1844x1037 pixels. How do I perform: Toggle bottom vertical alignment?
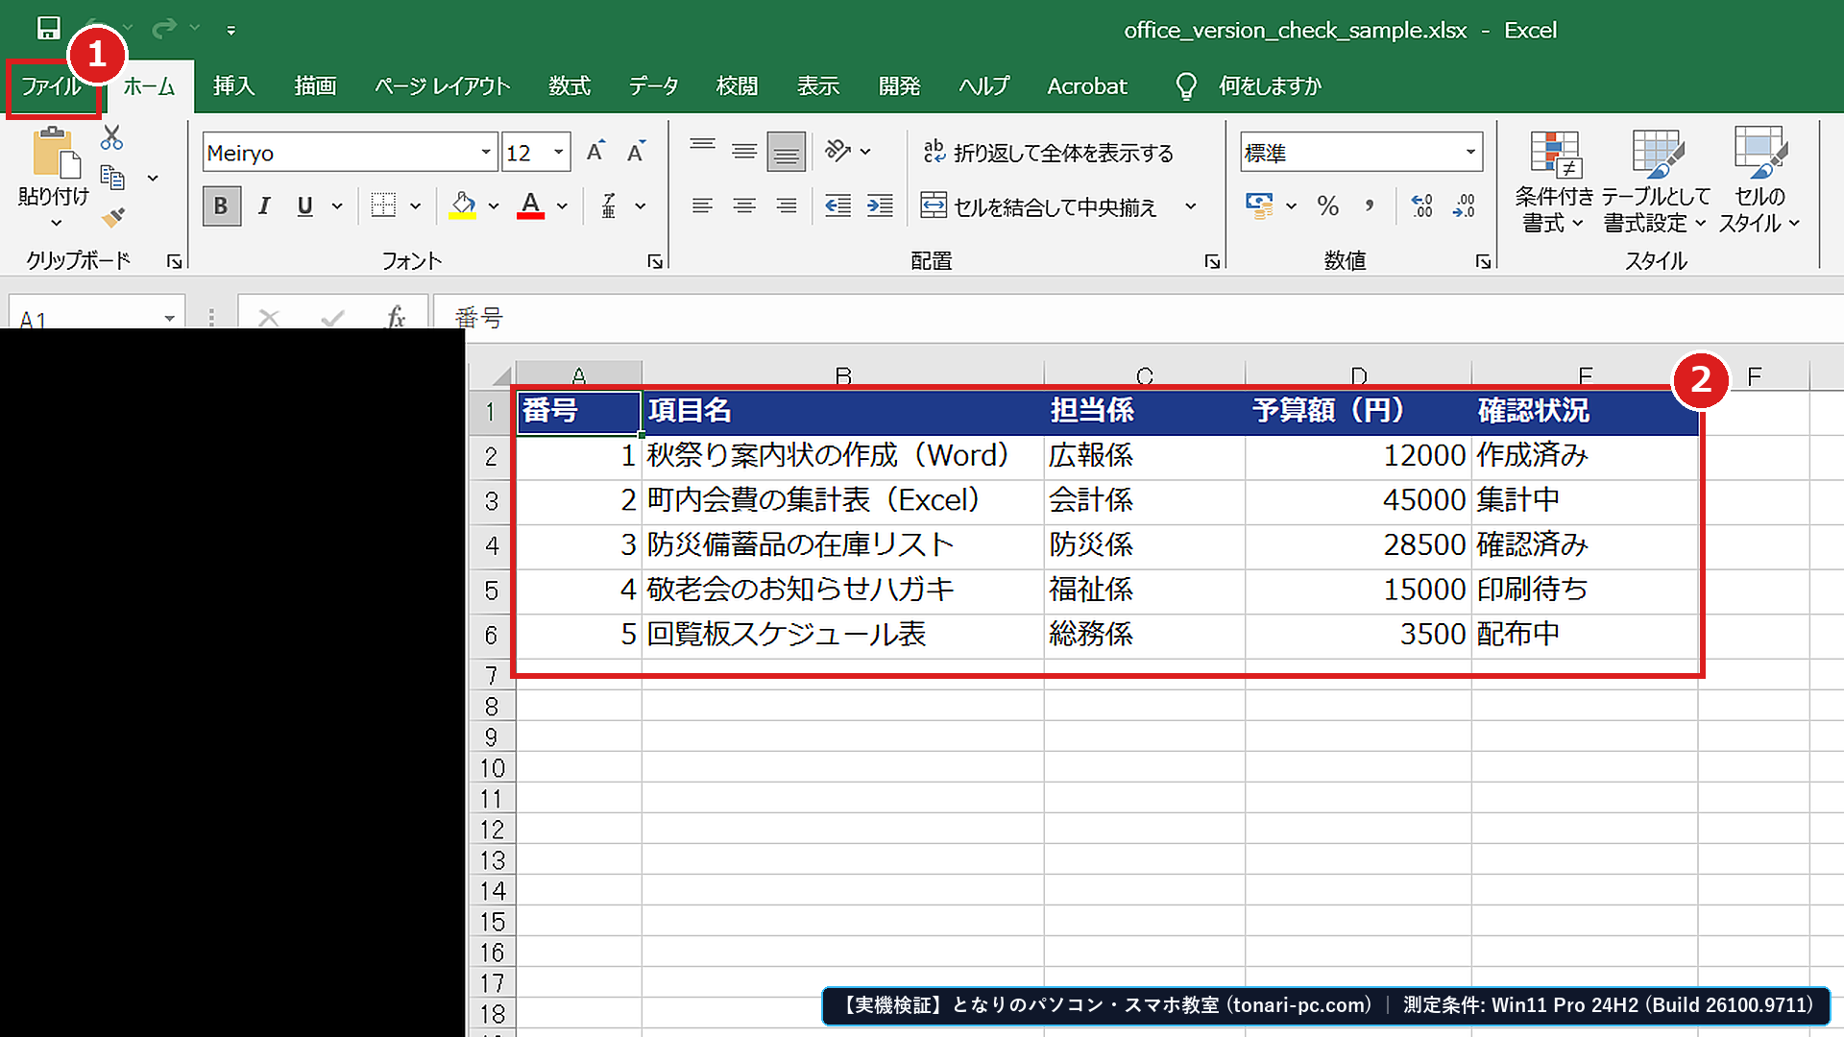[x=786, y=152]
